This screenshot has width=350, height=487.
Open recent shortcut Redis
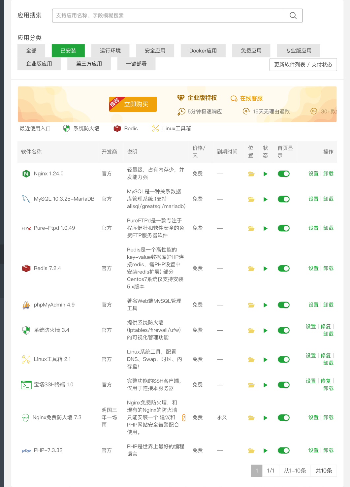click(126, 128)
